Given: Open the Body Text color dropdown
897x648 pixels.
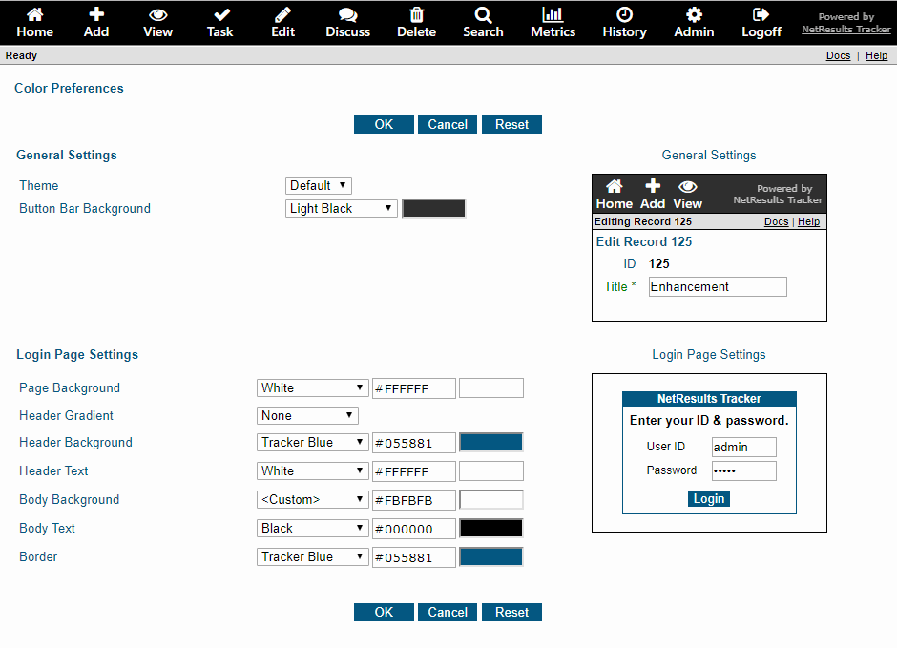Looking at the screenshot, I should (x=312, y=528).
